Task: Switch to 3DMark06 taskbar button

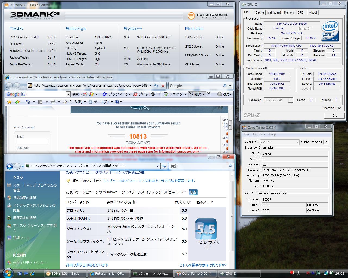Action: pos(65,274)
